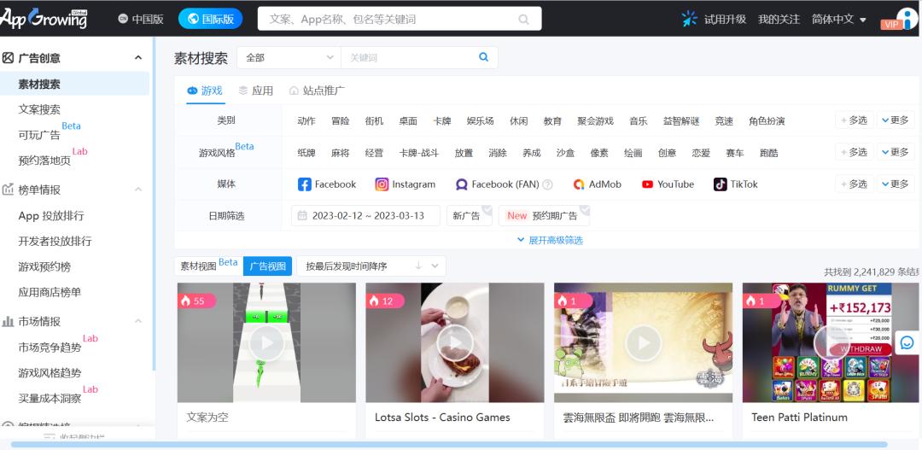The image size is (922, 450).
Task: Click help question mark beside Facebook (FAN)
Action: [547, 184]
